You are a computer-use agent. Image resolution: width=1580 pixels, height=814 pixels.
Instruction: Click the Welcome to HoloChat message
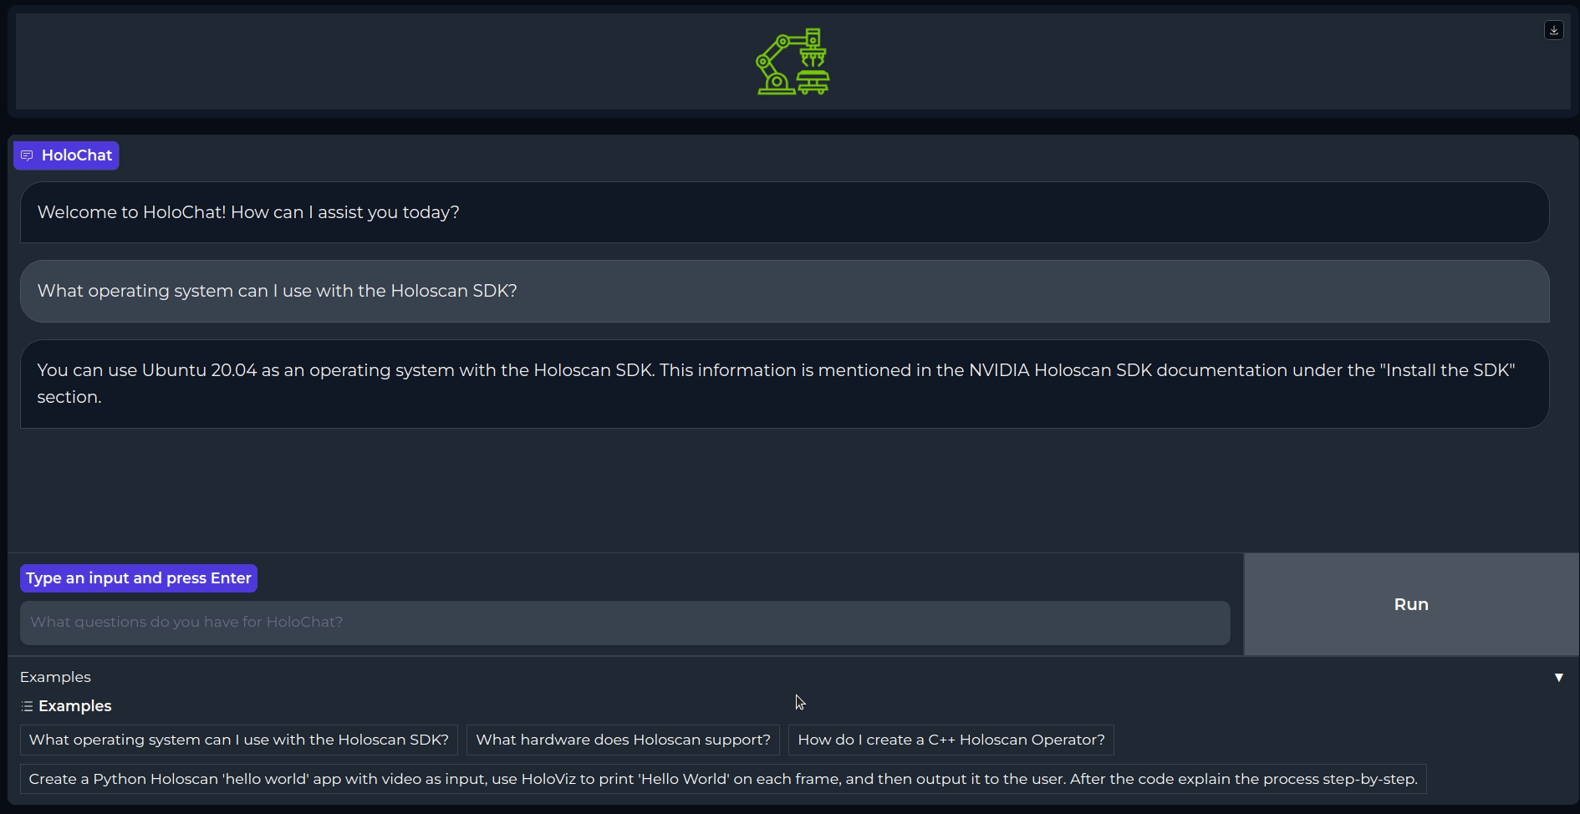pos(784,212)
